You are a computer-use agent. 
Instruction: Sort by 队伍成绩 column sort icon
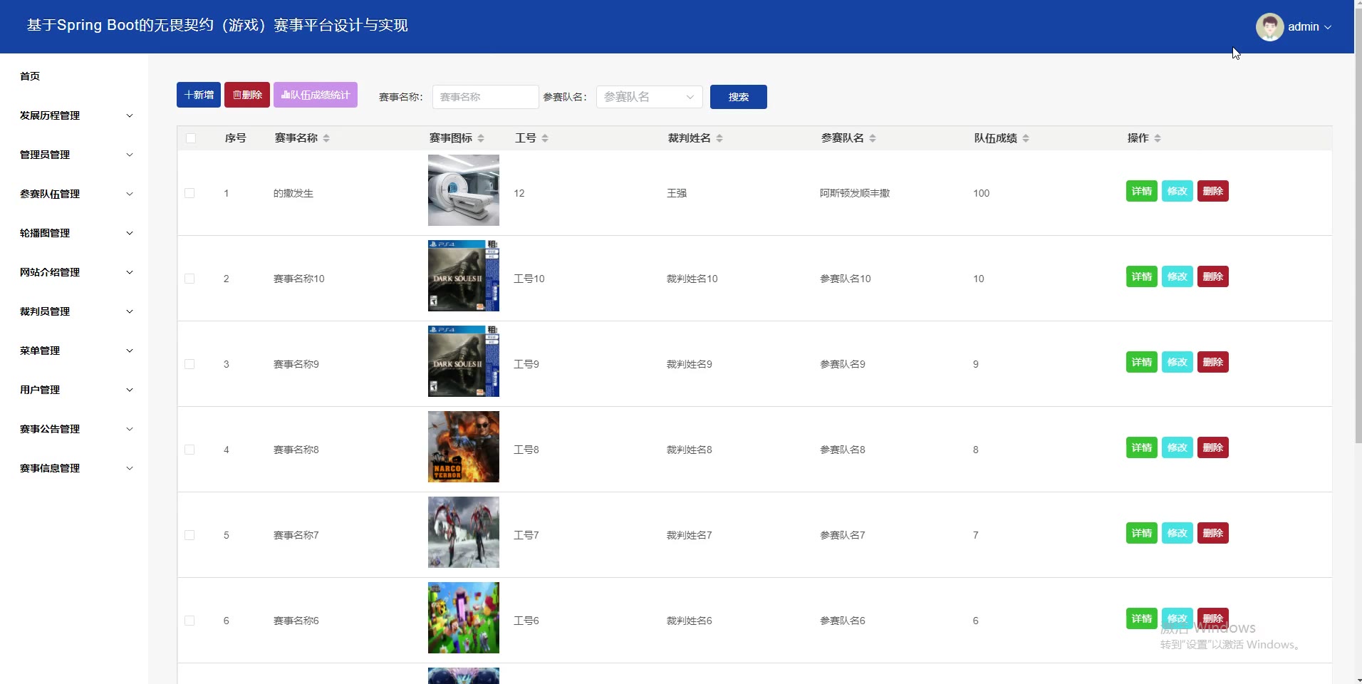click(x=1026, y=138)
